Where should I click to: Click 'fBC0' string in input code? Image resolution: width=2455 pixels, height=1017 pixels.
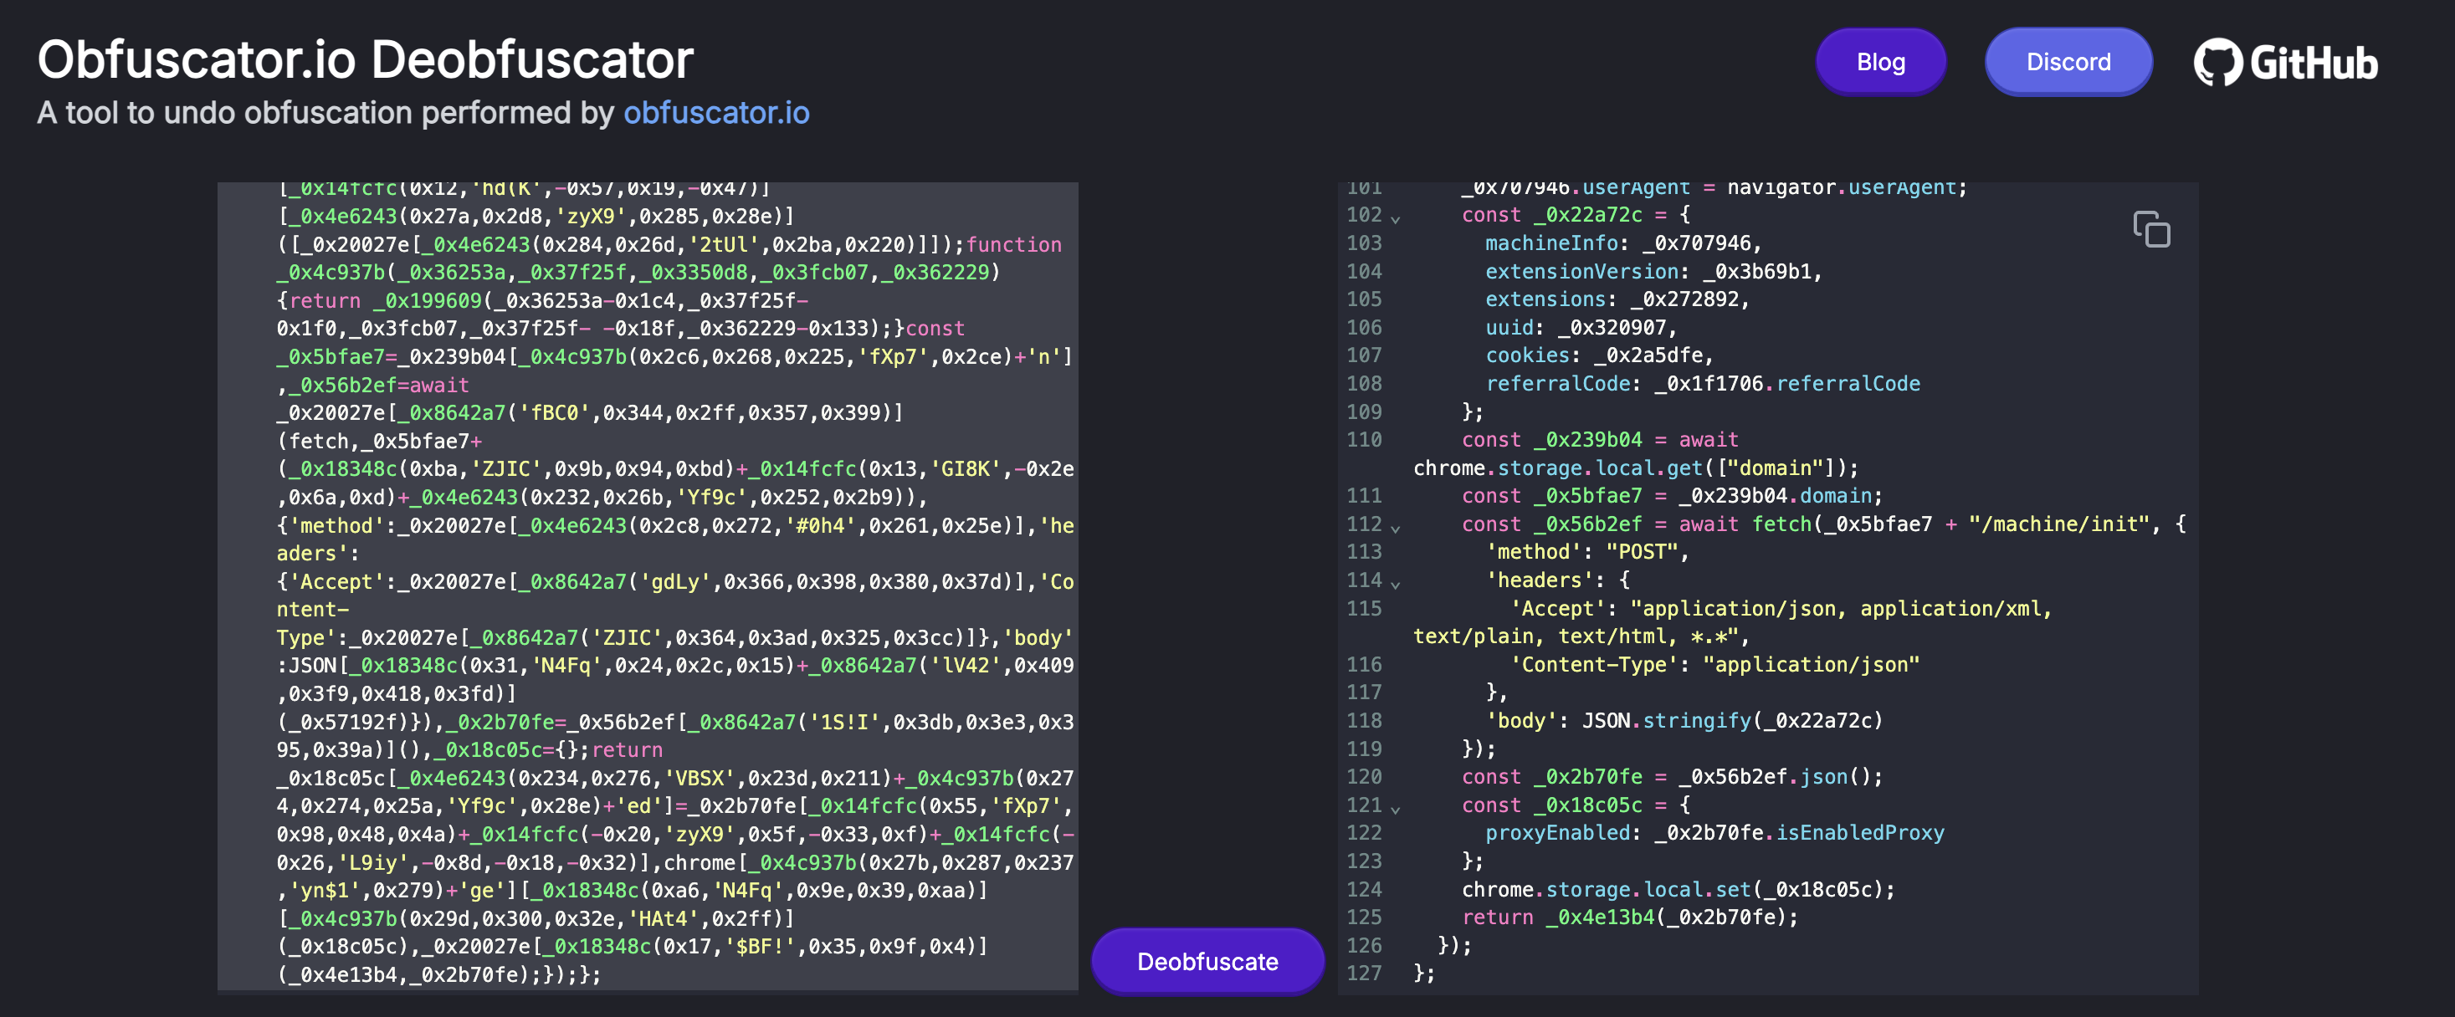(554, 412)
